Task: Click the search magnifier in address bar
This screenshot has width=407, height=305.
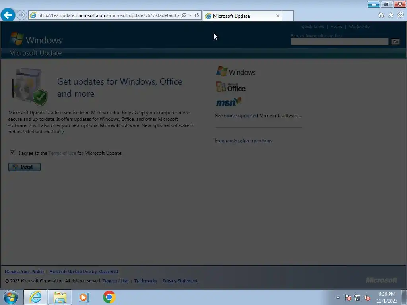Action: tap(184, 15)
